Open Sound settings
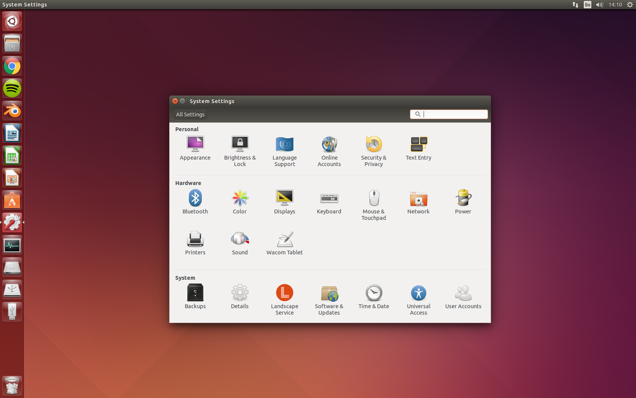 pyautogui.click(x=240, y=243)
